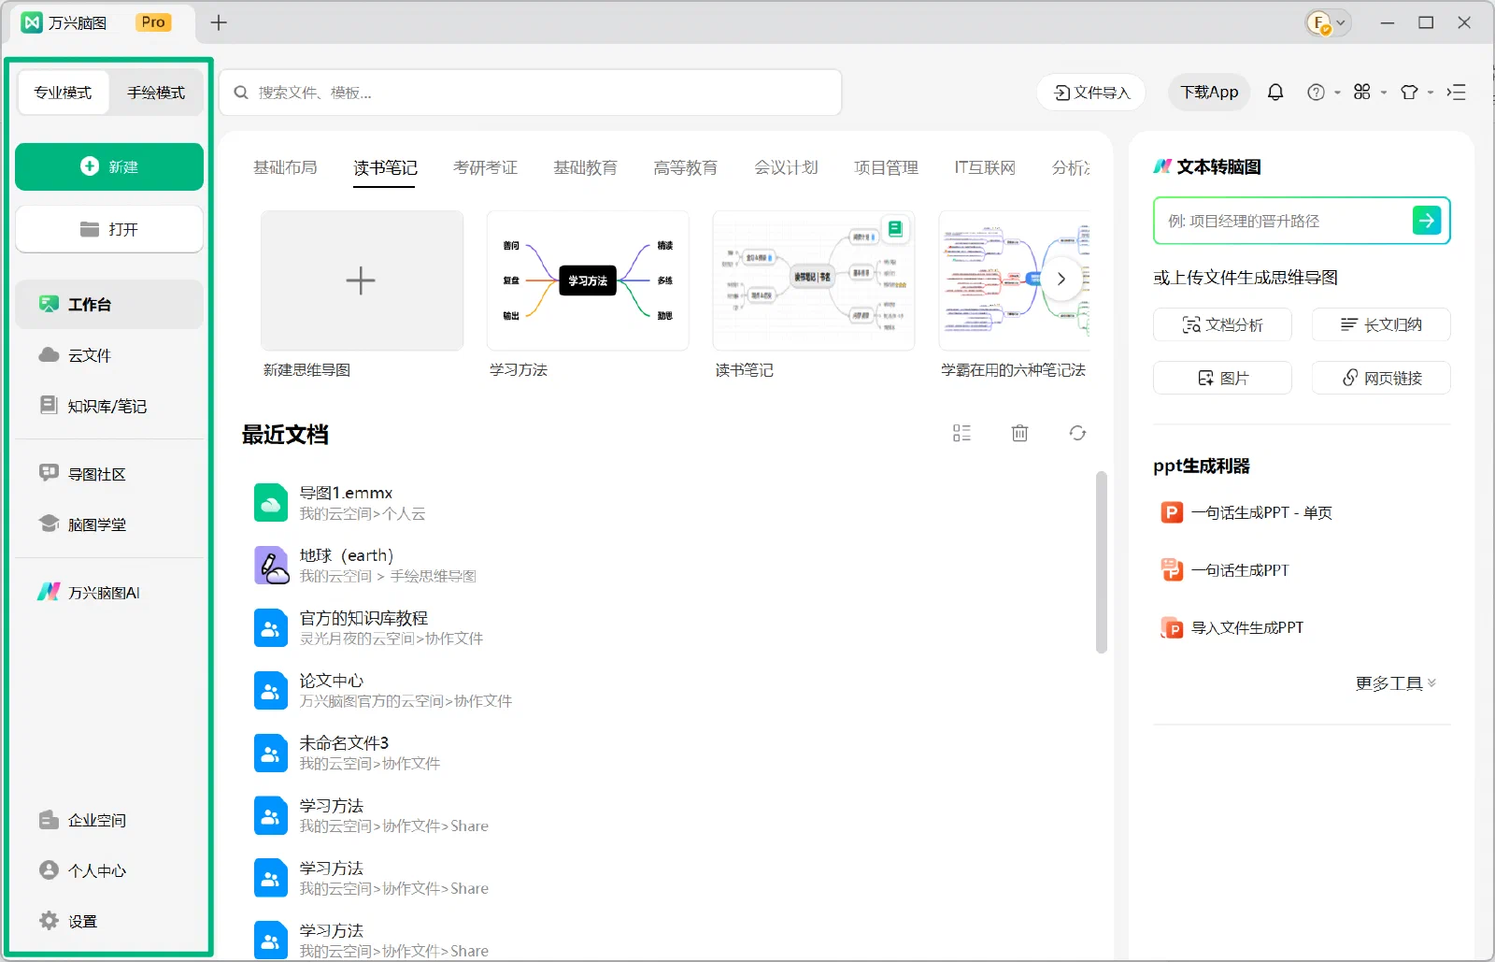The height and width of the screenshot is (962, 1495).
Task: Open the help question mark icon
Action: [1316, 92]
